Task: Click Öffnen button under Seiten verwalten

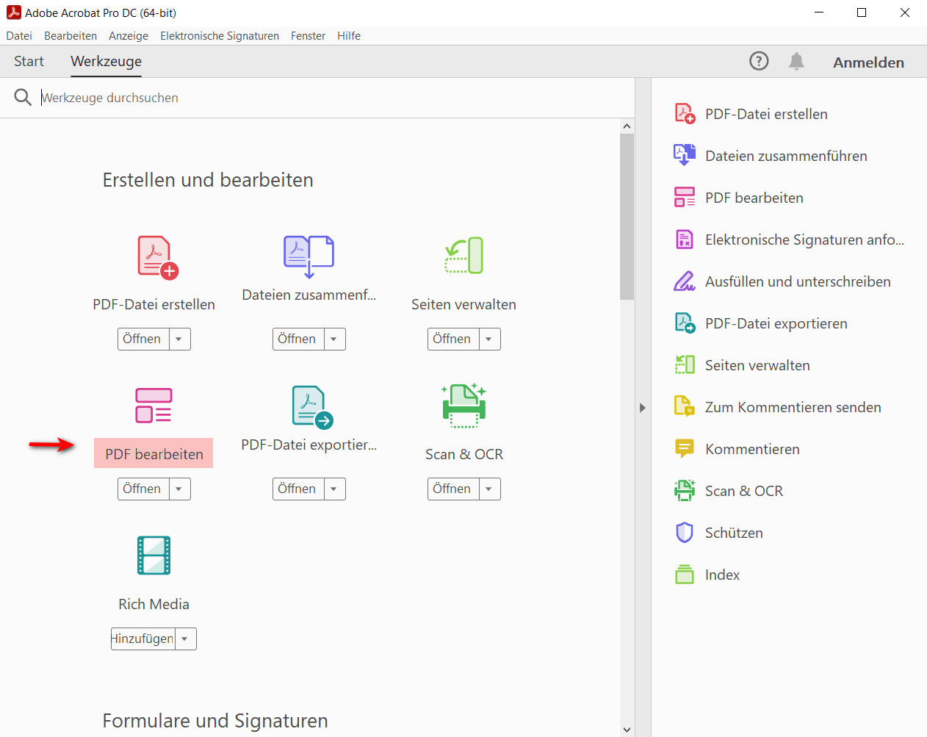Action: [x=453, y=339]
